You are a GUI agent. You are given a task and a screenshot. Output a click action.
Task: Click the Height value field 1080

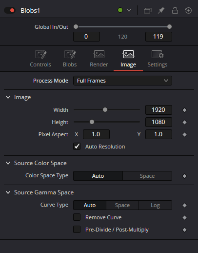[x=158, y=122]
